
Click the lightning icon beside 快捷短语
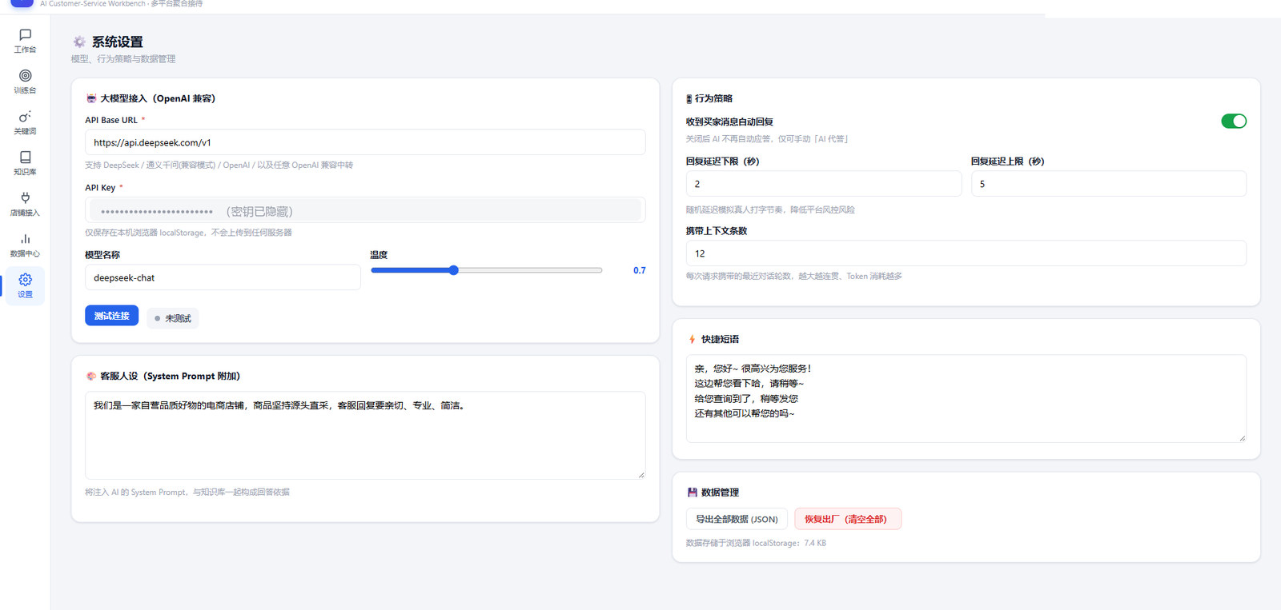point(692,339)
